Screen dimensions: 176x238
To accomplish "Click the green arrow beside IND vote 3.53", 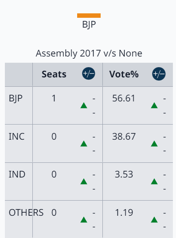I will 154,182.
